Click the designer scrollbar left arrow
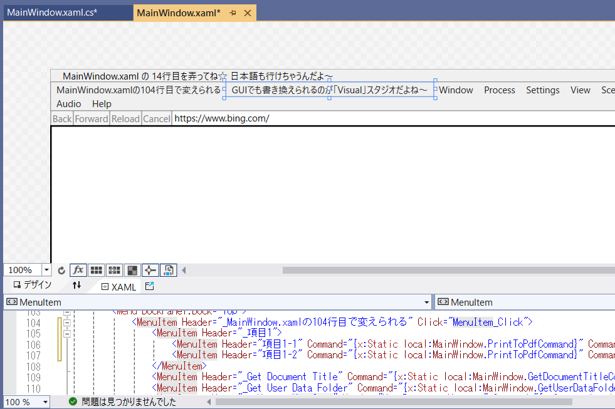Screen dimensions: 615x409 coord(184,271)
